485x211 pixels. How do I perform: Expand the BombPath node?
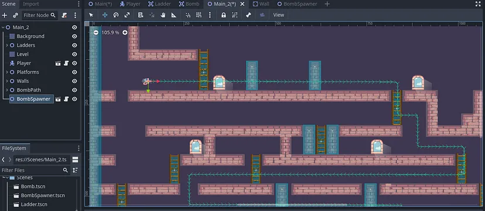point(7,90)
